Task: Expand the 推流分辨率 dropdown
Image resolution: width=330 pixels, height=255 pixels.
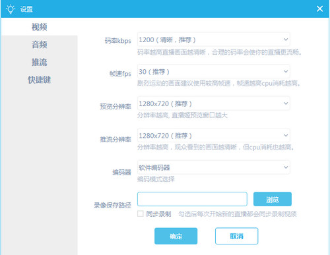Action: [x=213, y=136]
